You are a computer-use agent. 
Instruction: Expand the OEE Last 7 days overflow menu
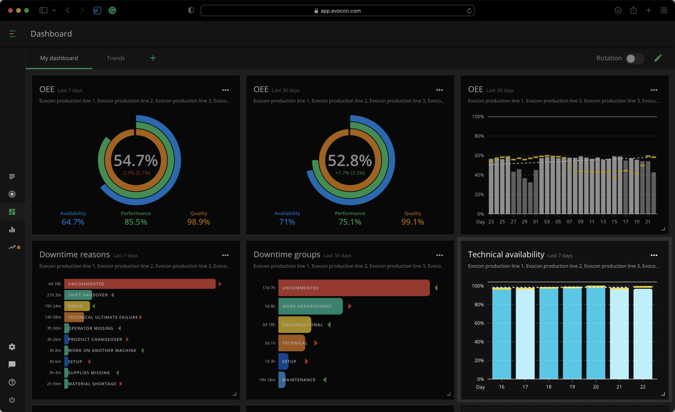(225, 90)
